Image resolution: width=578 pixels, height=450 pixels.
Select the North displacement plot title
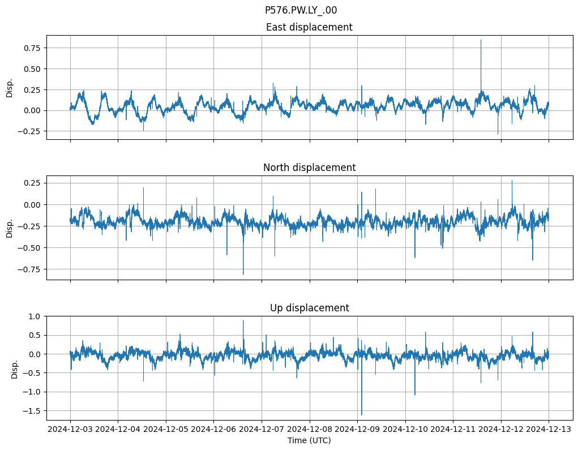tap(309, 168)
